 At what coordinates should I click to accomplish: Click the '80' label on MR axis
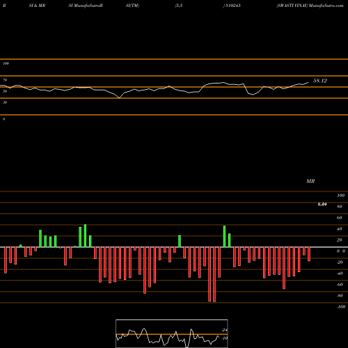(340, 207)
